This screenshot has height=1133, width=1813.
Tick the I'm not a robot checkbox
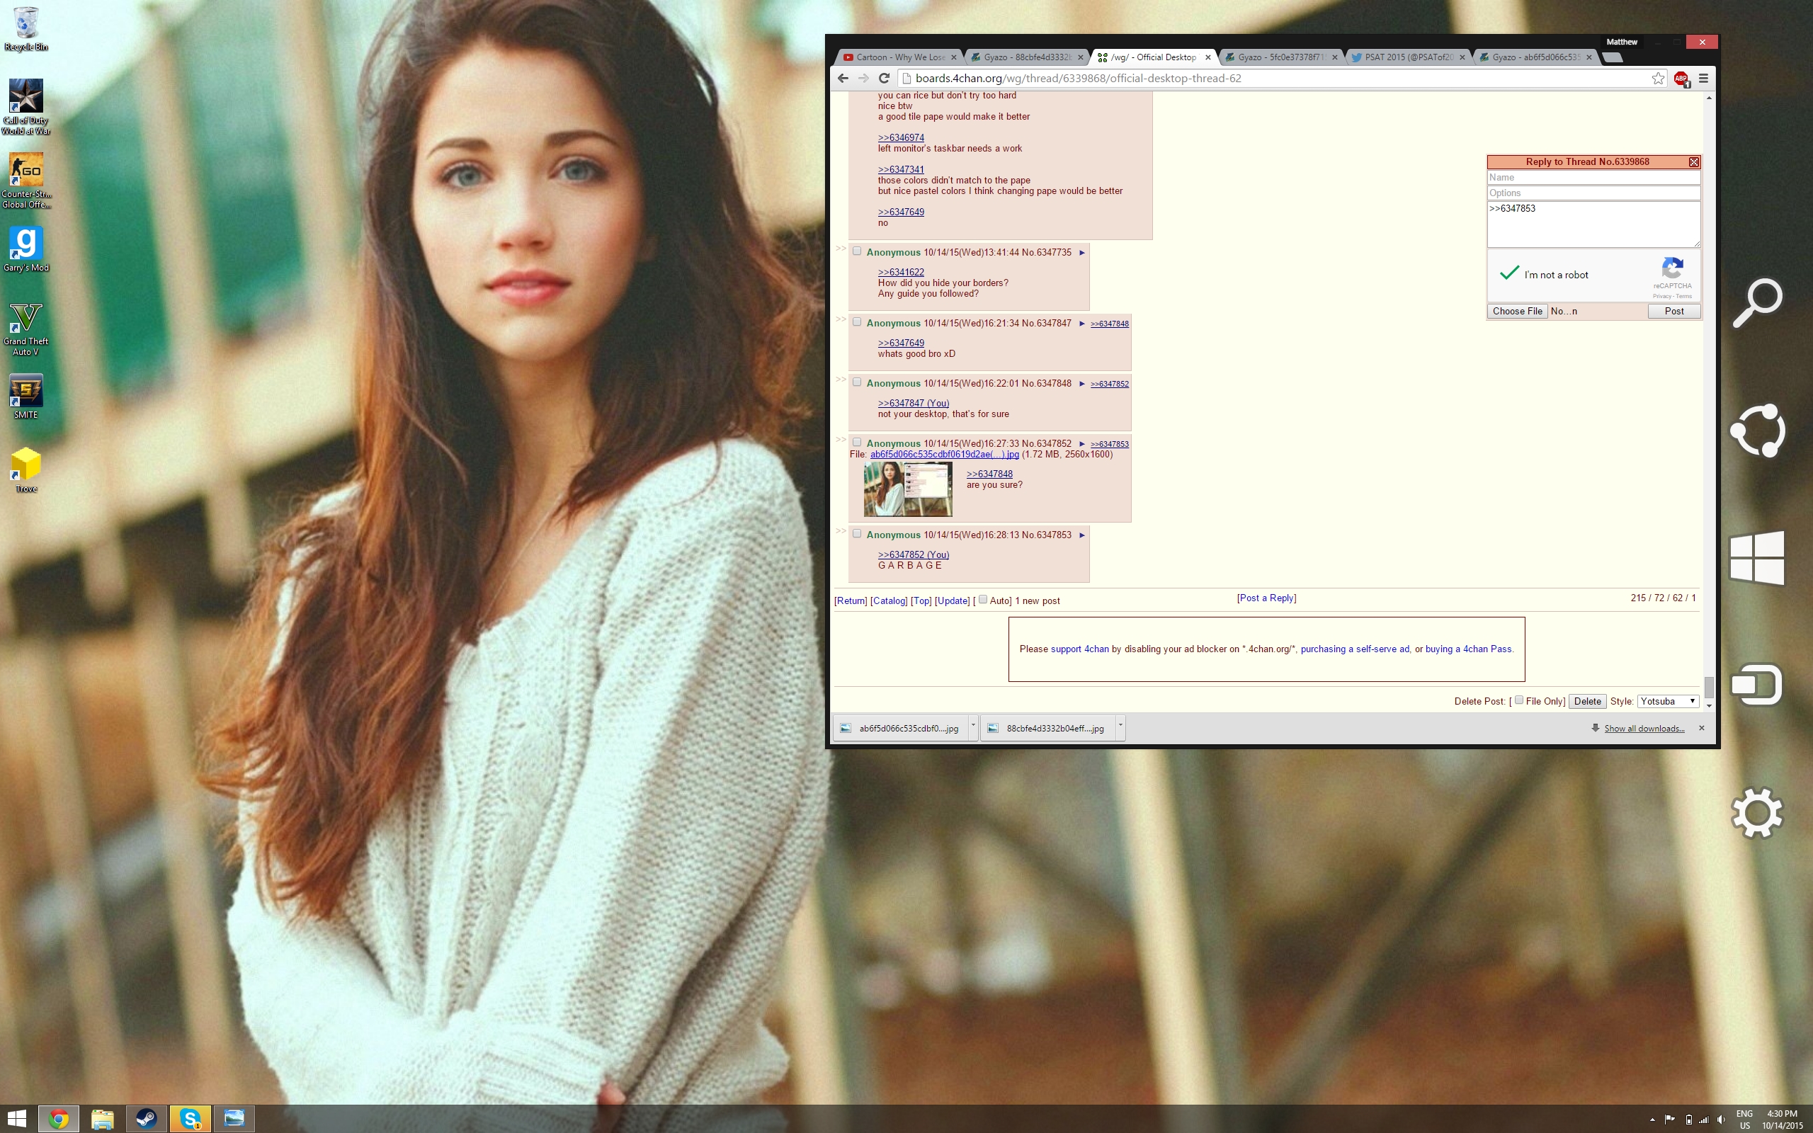pos(1509,274)
